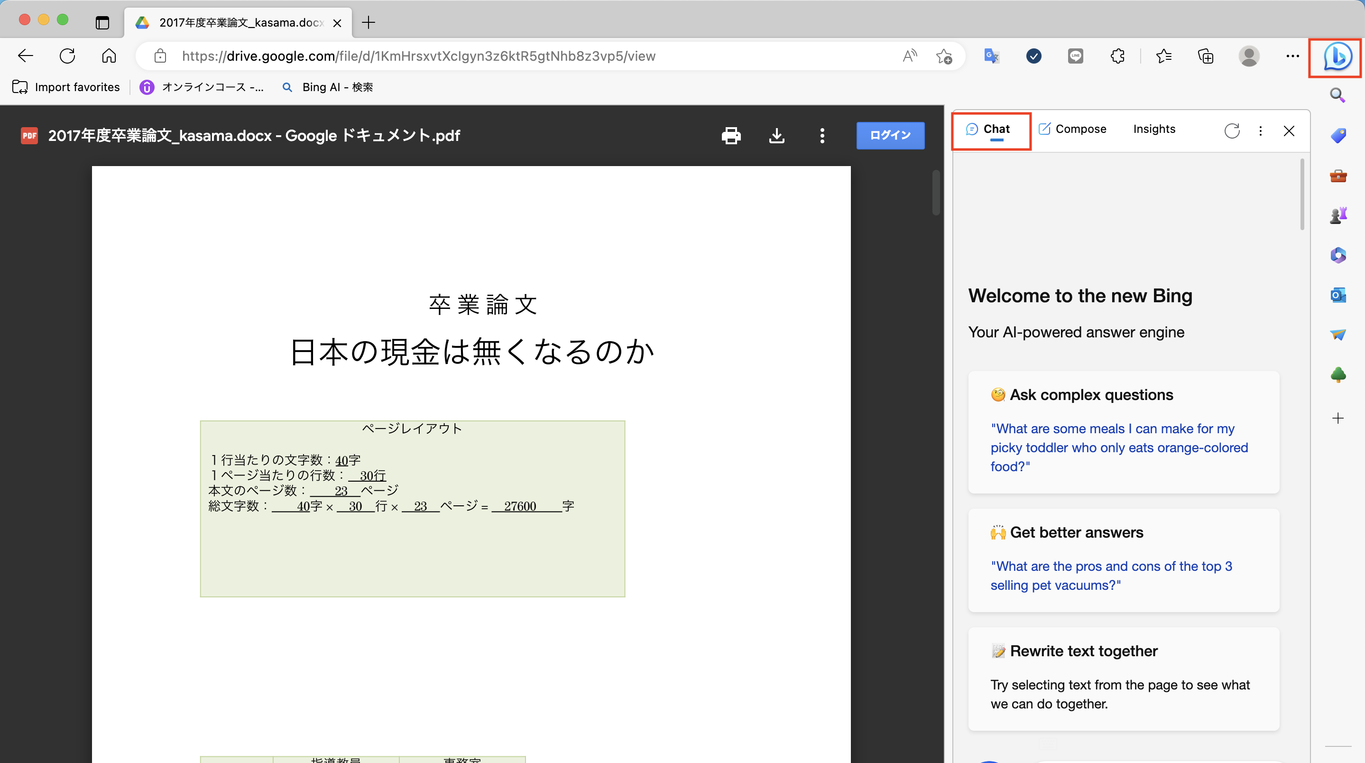Screen dimensions: 1365x763
Task: Switch to the Insights tab
Action: (1154, 128)
